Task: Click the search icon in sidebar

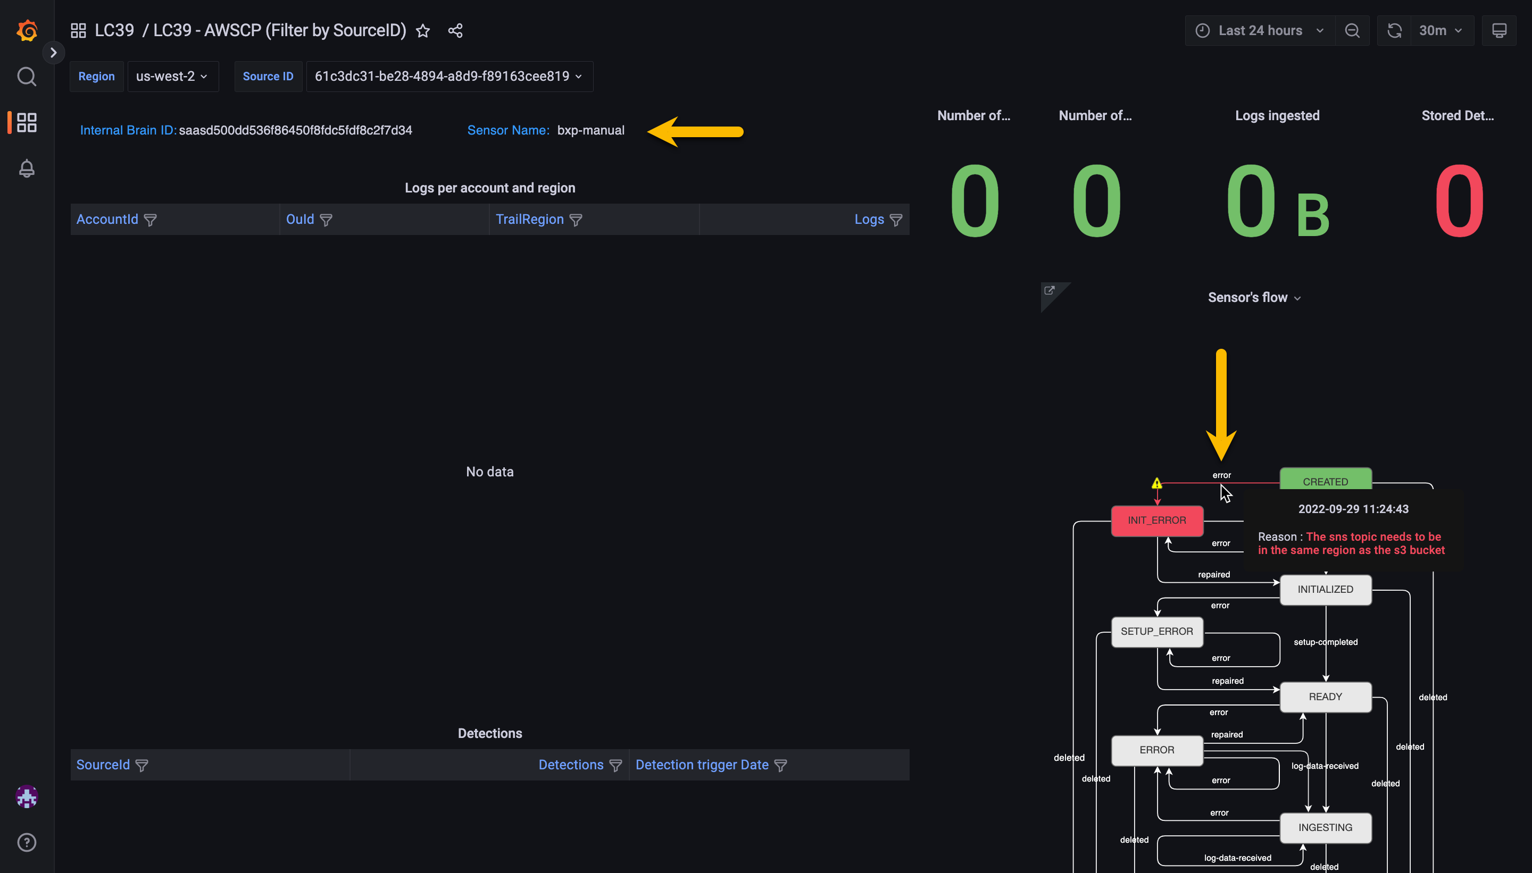Action: [27, 77]
